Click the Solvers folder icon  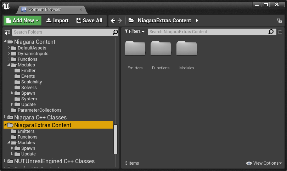point(17,87)
